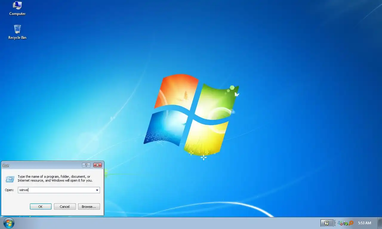The height and width of the screenshot is (229, 382).
Task: Click the Run dialog question mark help button
Action: coord(86,165)
